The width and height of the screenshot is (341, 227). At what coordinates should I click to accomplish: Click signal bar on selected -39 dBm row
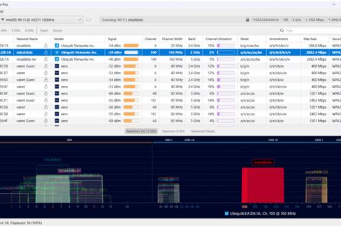131,52
